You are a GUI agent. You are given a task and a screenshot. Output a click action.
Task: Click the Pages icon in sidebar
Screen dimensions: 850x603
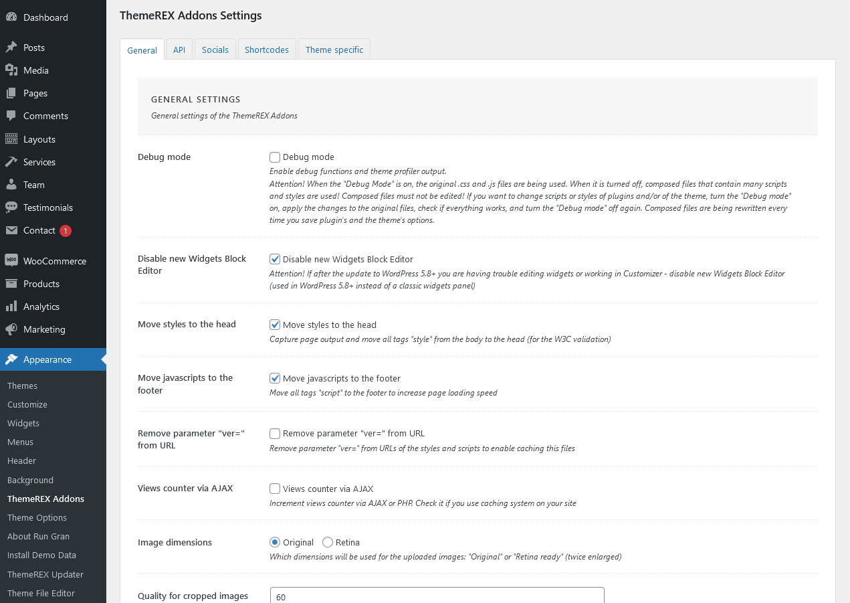coord(11,93)
